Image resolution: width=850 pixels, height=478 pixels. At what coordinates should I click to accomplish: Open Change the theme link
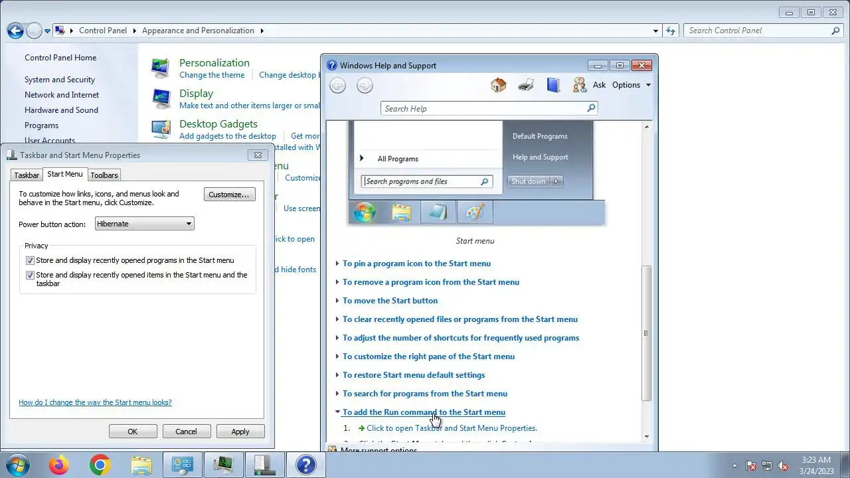[x=212, y=75]
